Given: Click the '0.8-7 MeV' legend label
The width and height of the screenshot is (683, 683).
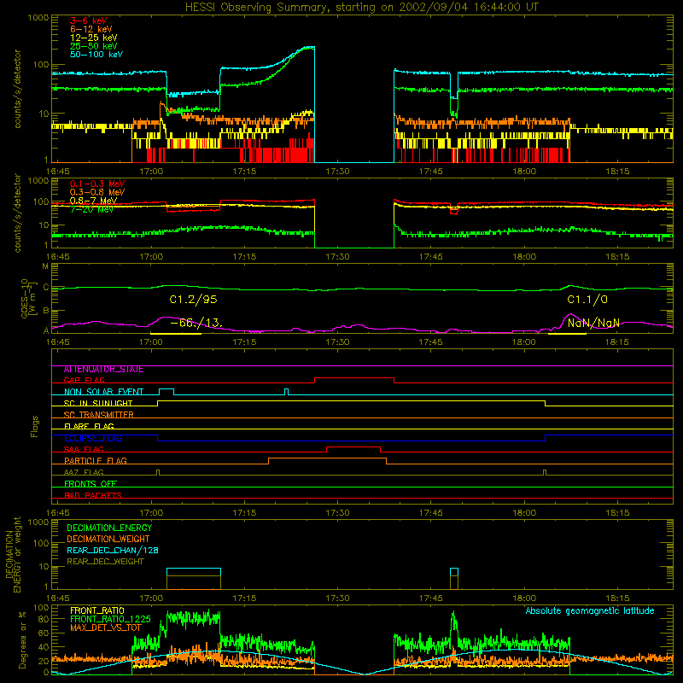Looking at the screenshot, I should coord(93,201).
